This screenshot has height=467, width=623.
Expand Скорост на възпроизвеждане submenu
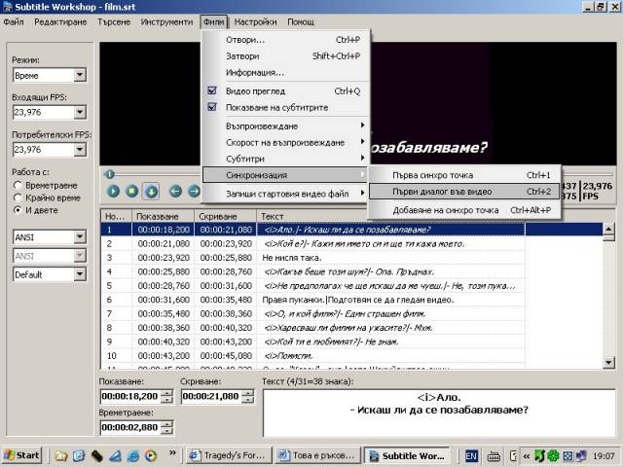click(285, 142)
